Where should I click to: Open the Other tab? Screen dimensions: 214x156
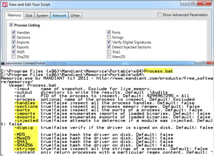75,15
